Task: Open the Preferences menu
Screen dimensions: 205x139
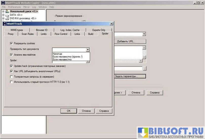Action: tap(14, 7)
